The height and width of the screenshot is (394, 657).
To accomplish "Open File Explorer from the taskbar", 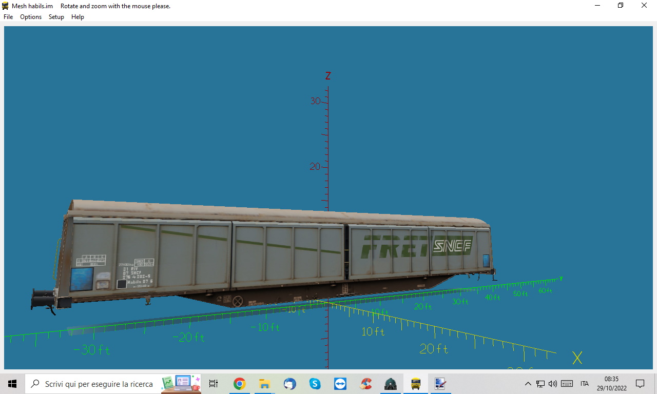I will (264, 384).
